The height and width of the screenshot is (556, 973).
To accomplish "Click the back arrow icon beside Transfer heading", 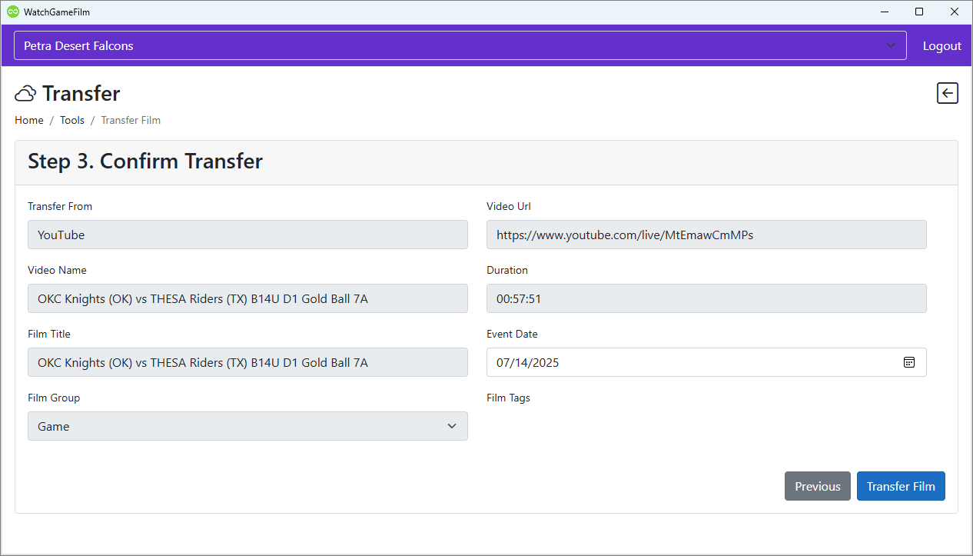I will (x=947, y=93).
